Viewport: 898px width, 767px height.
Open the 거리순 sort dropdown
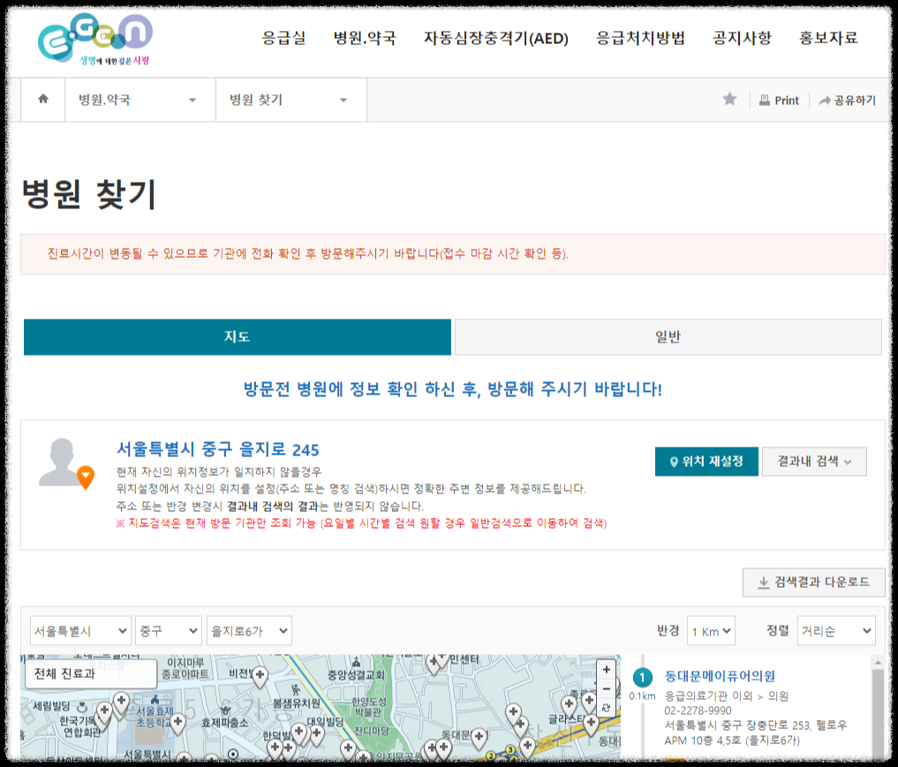835,630
